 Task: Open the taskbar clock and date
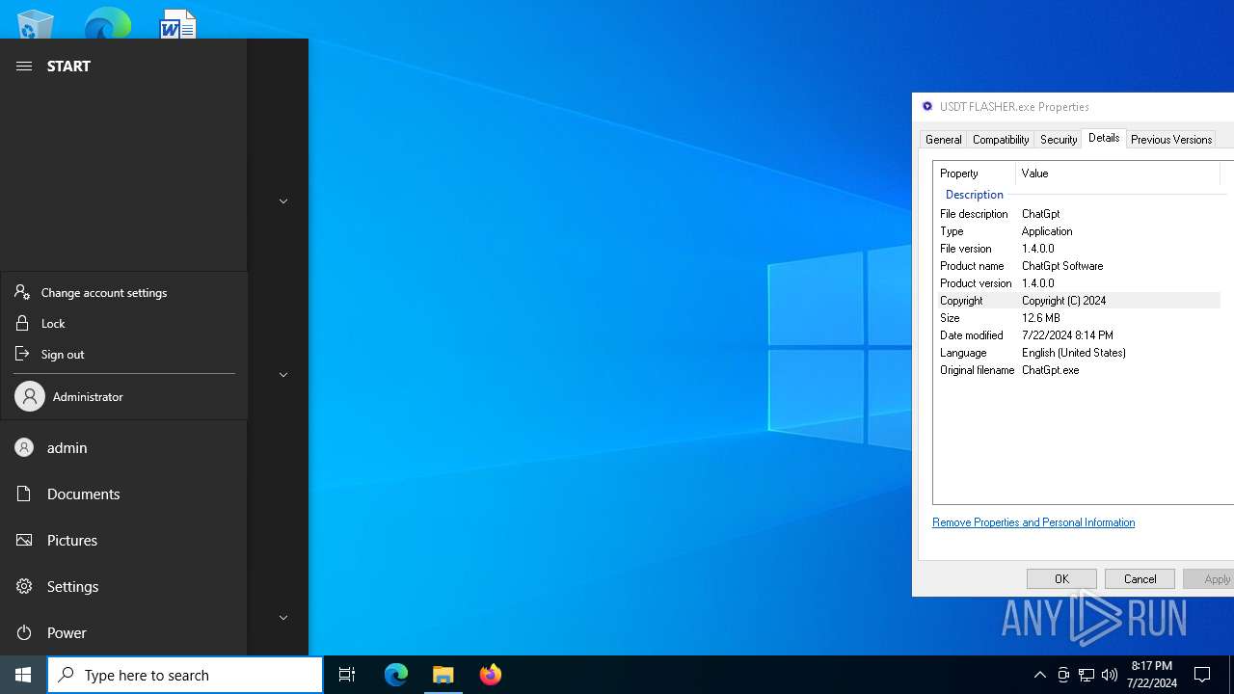click(1152, 675)
